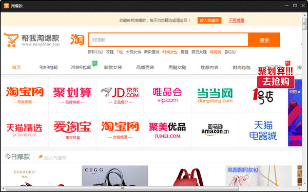Open the 淘宝网 女装频道 logo tile
Screen dimensions: 308x192
pos(120,130)
